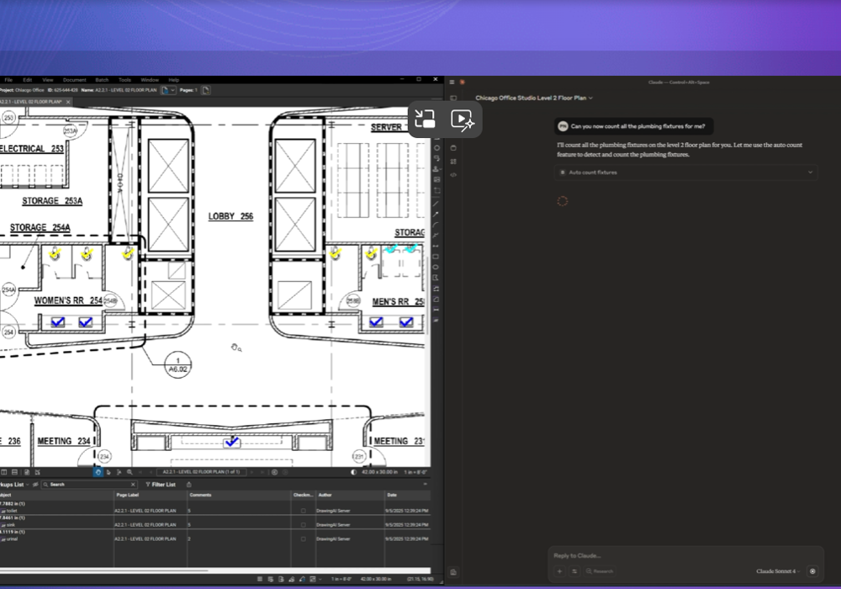Image resolution: width=841 pixels, height=589 pixels.
Task: Click the Research button in chat input
Action: click(600, 571)
